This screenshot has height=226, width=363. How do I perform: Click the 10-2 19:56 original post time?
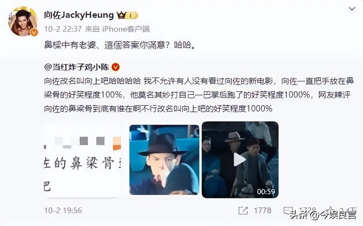point(63,210)
